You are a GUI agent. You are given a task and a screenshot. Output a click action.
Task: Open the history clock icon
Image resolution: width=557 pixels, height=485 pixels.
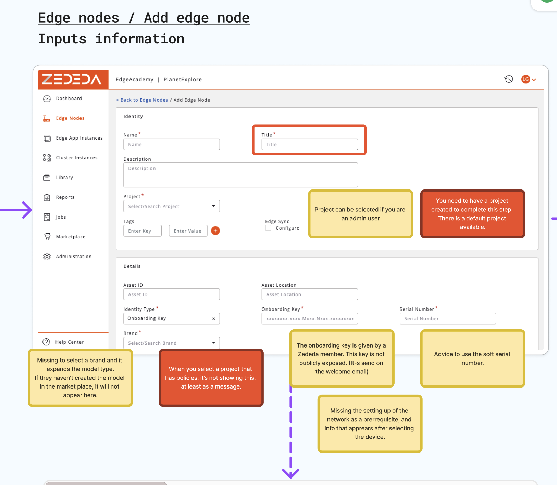coord(508,79)
